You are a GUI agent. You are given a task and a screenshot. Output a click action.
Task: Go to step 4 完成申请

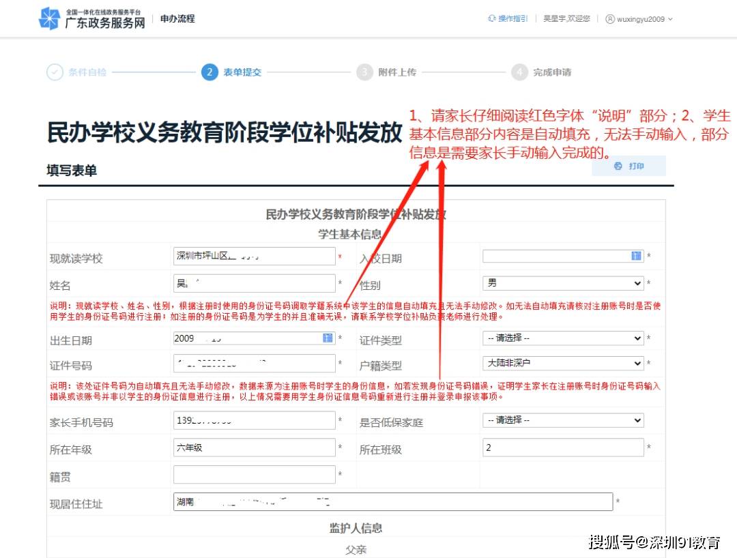(551, 72)
